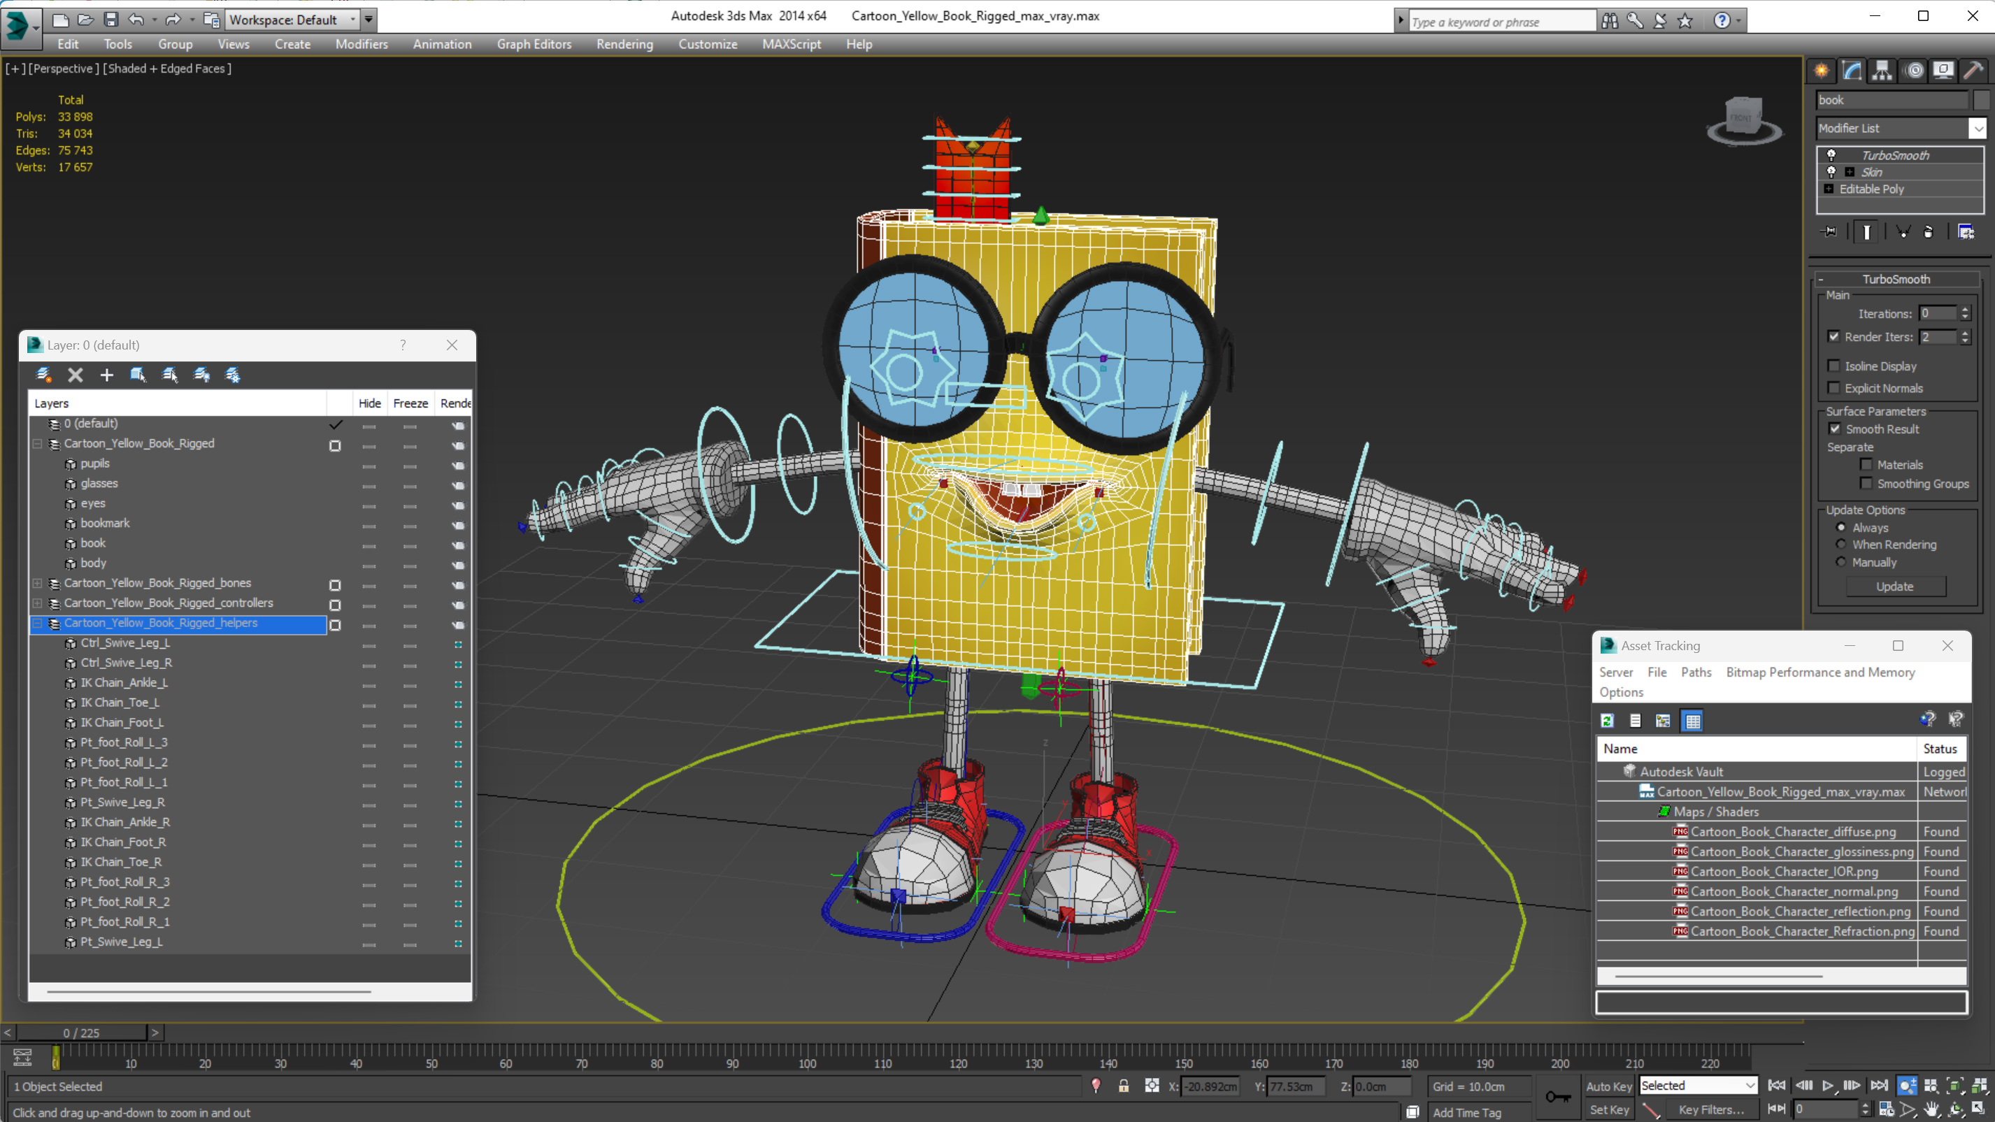Click Create New Layer icon in Layer dialog
This screenshot has width=1995, height=1122.
pyautogui.click(x=43, y=375)
